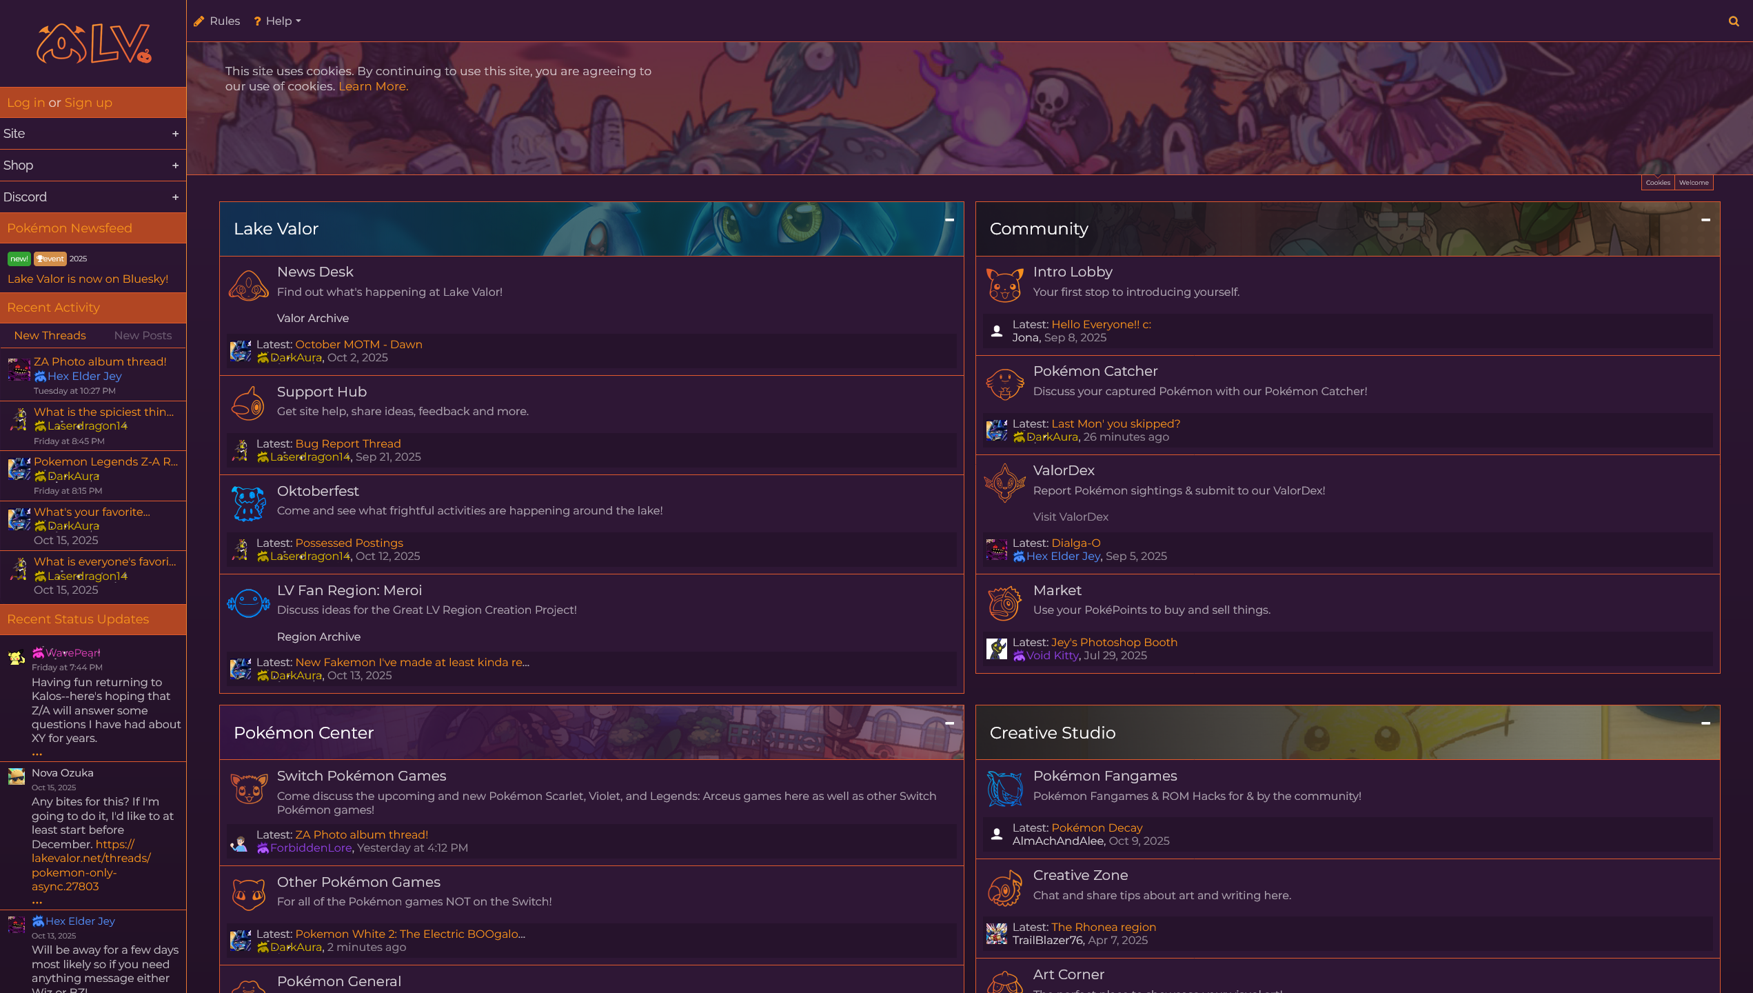Click the Market forum icon

(1004, 603)
